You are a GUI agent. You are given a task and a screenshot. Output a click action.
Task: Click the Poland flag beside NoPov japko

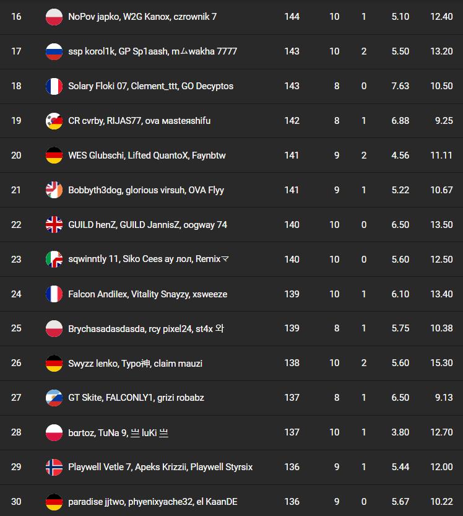point(54,17)
